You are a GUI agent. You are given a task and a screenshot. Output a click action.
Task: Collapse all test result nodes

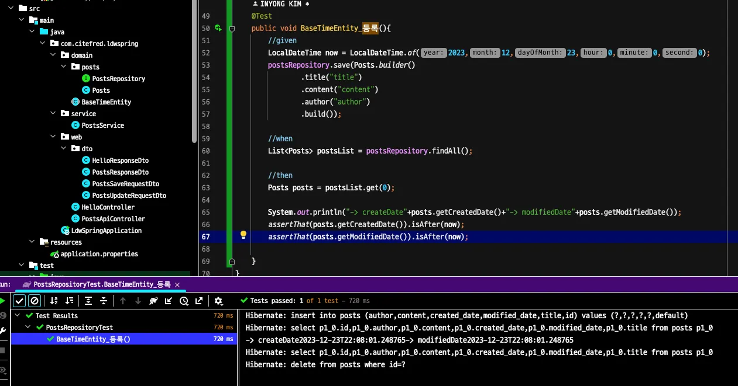coord(104,301)
